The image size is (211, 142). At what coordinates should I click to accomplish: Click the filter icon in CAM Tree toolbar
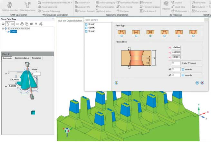coord(36,24)
